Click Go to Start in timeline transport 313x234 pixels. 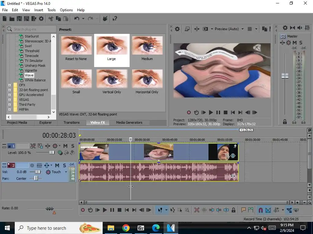[127, 210]
